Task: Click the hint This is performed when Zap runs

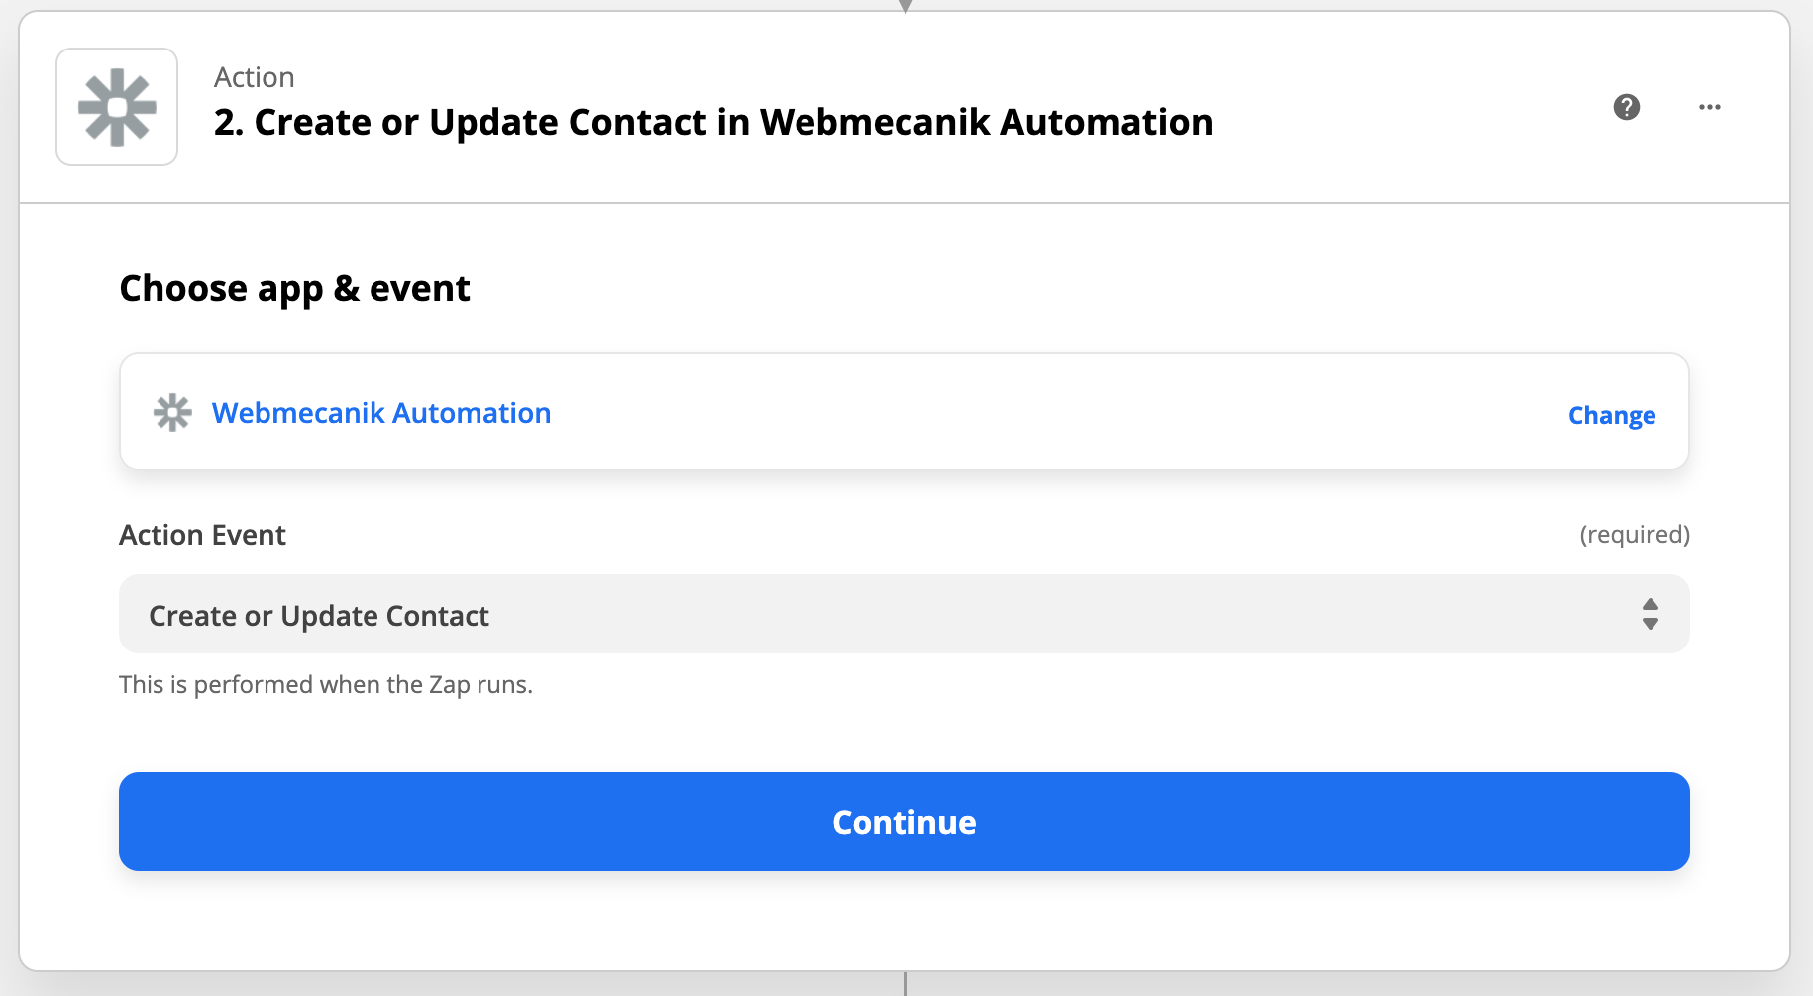Action: tap(326, 685)
